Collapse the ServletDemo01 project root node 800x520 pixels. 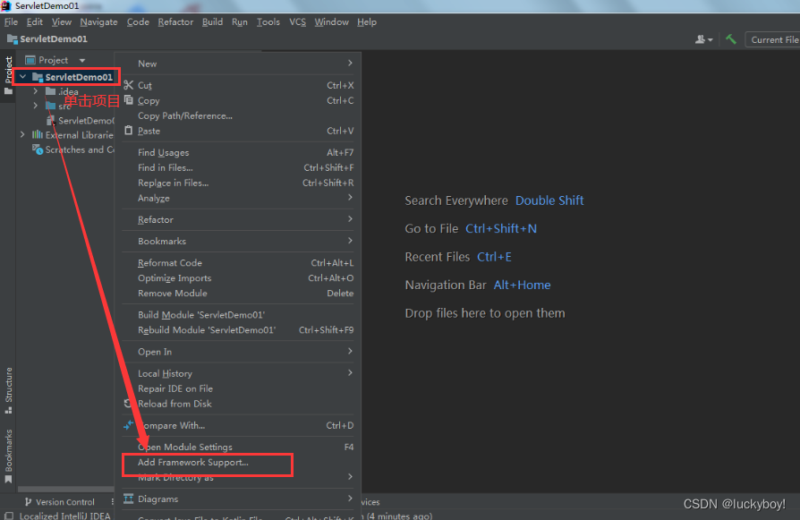click(22, 77)
